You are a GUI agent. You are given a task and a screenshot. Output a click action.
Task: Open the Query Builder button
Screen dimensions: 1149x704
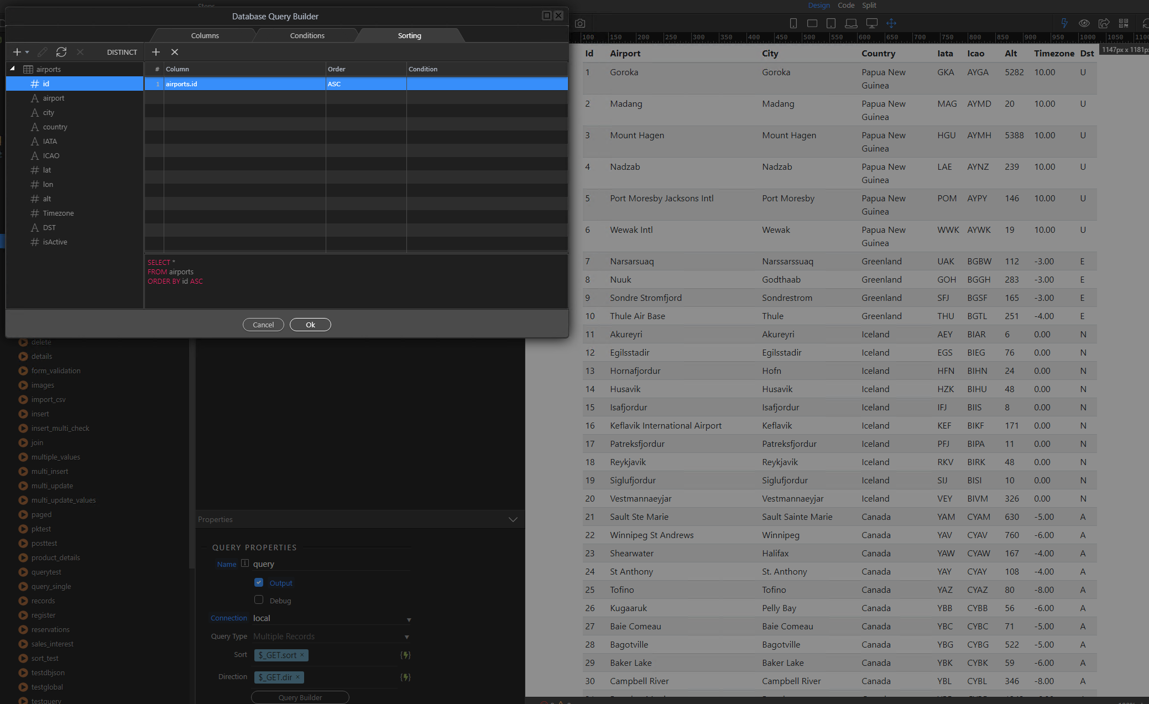tap(300, 697)
